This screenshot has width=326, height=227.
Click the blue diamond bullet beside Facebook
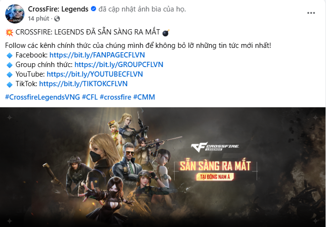[x=10, y=56]
